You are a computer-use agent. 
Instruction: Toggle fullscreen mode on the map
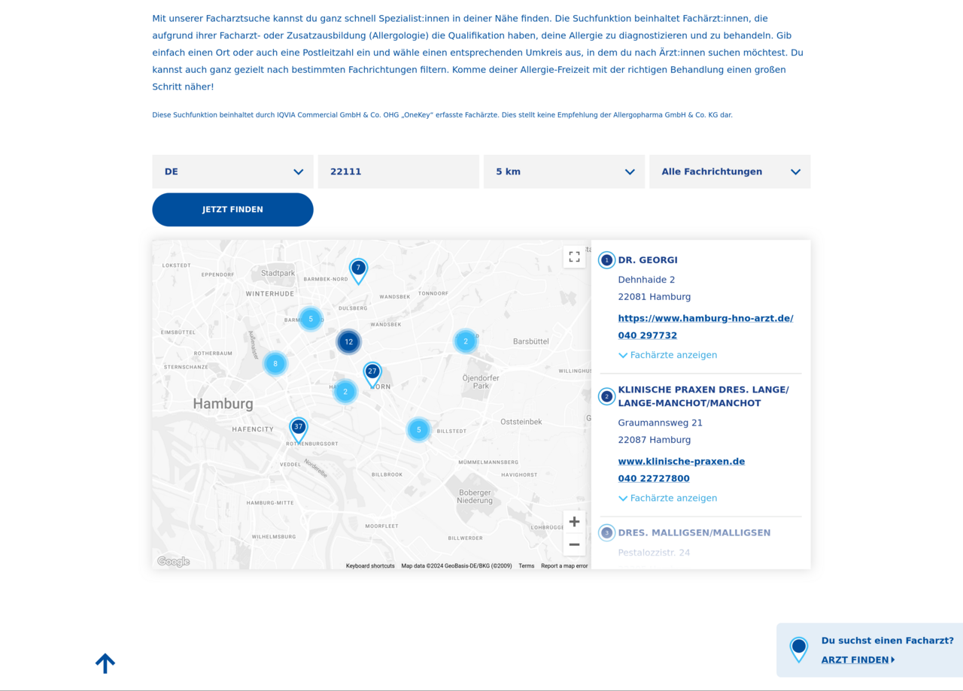pos(574,256)
